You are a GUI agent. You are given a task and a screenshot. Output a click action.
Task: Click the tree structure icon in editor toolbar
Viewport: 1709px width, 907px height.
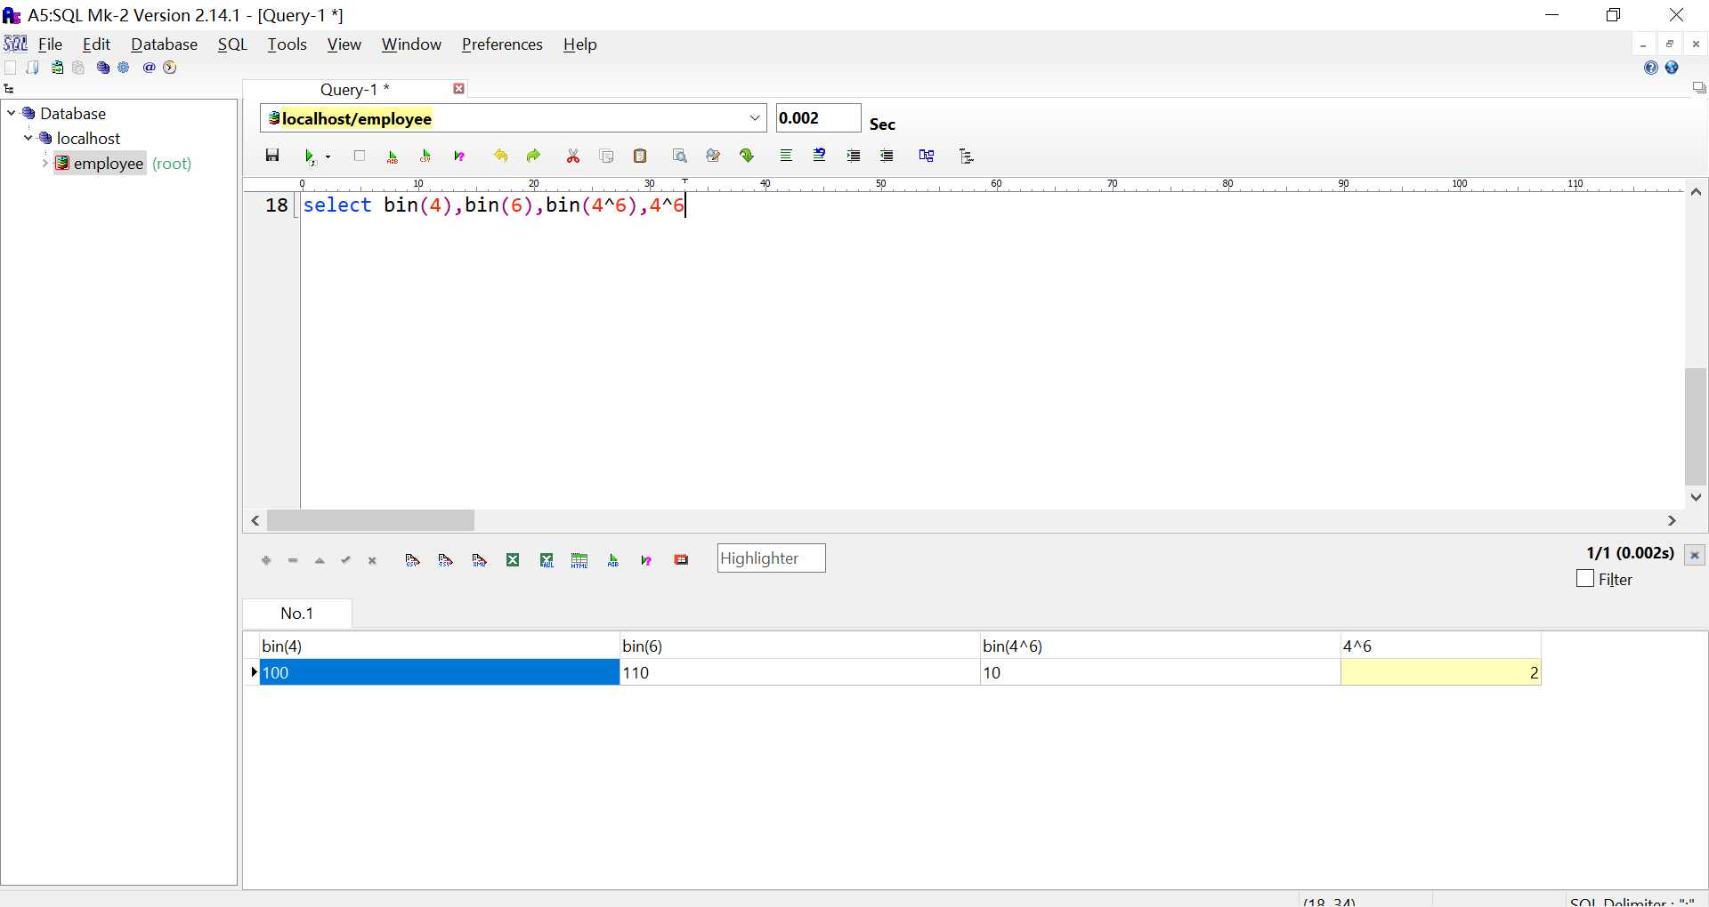tap(967, 157)
